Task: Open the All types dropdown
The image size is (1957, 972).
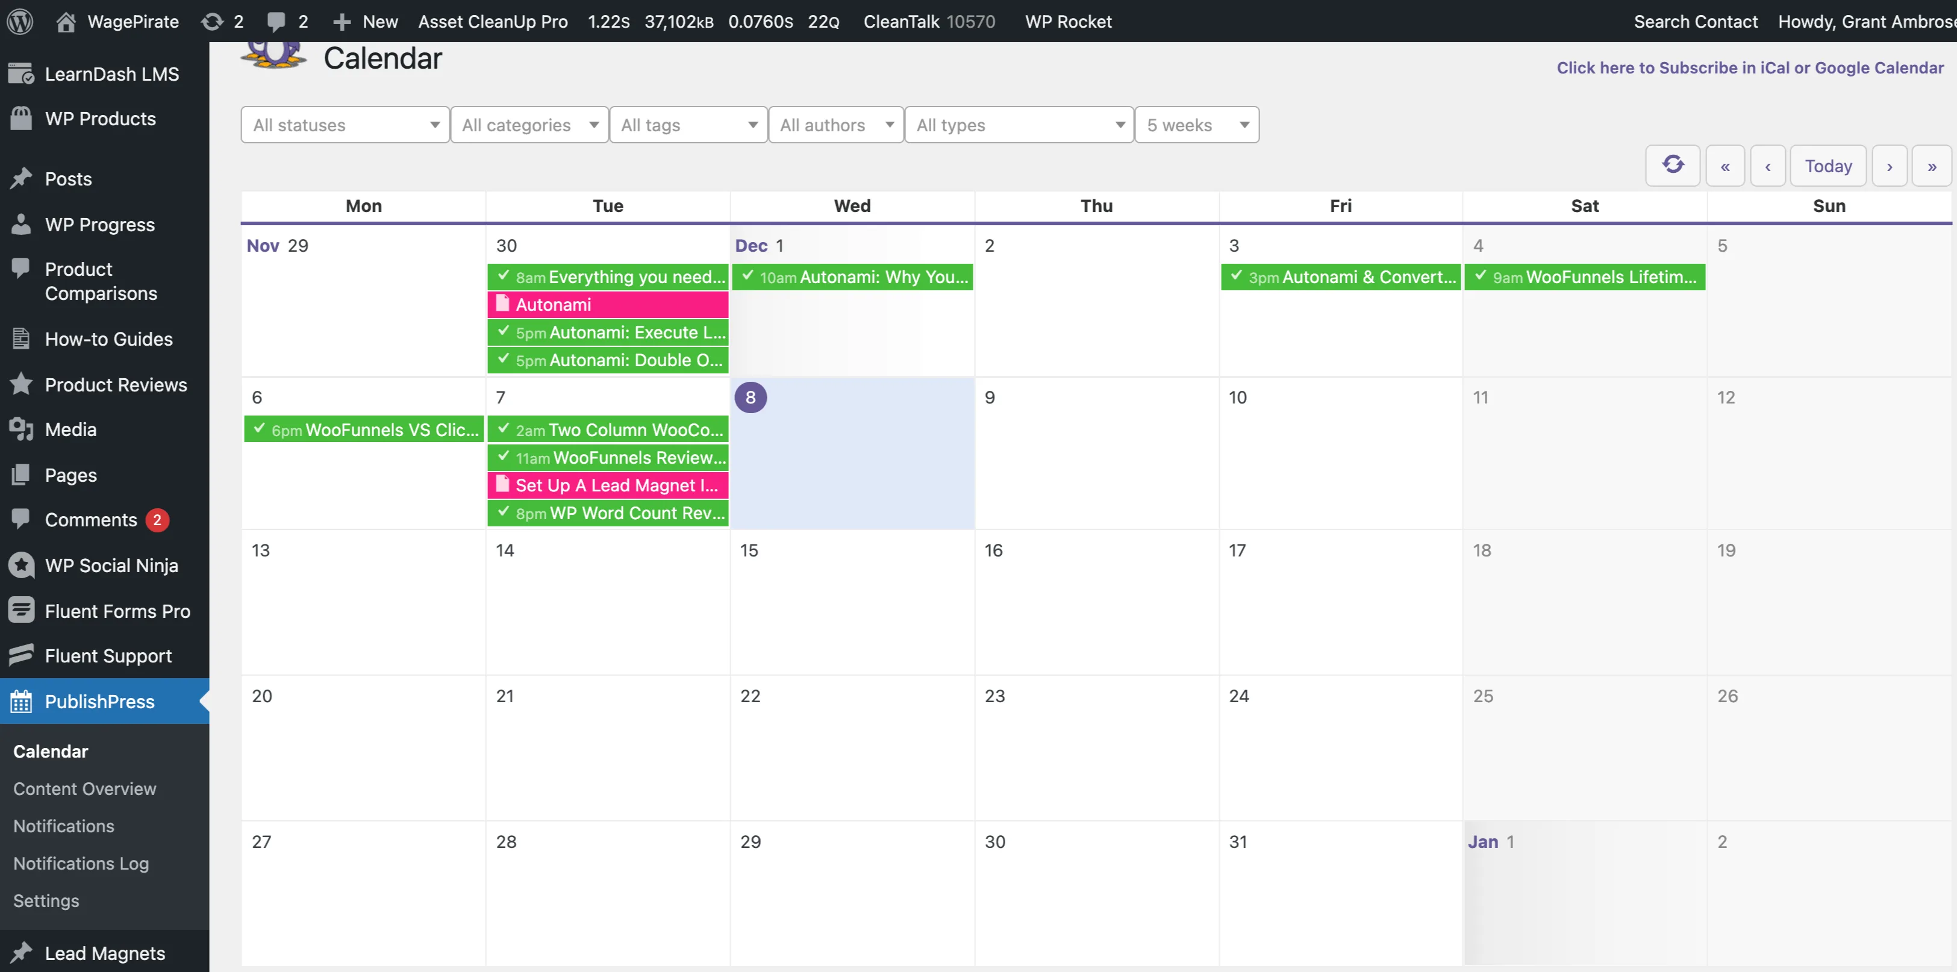Action: point(1019,125)
